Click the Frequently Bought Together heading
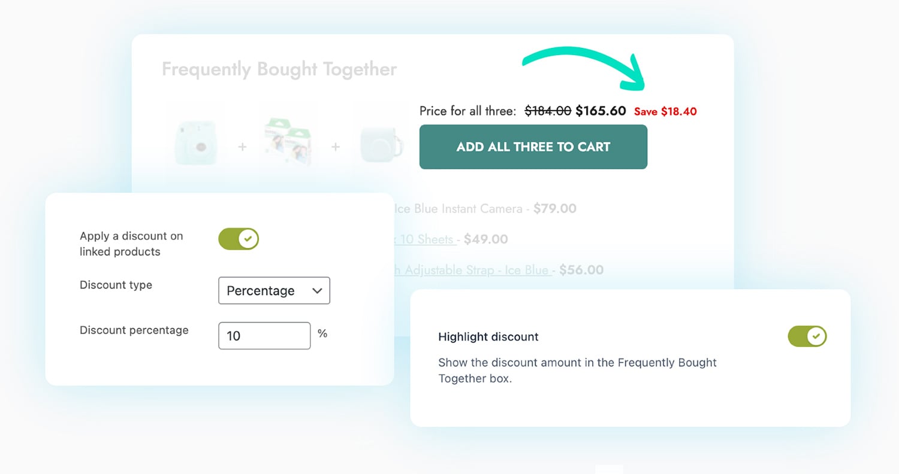Screen dimensions: 899x474 [278, 69]
